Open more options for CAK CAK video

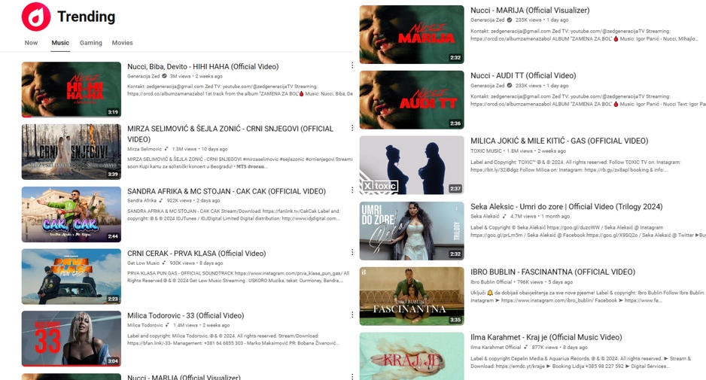(352, 190)
